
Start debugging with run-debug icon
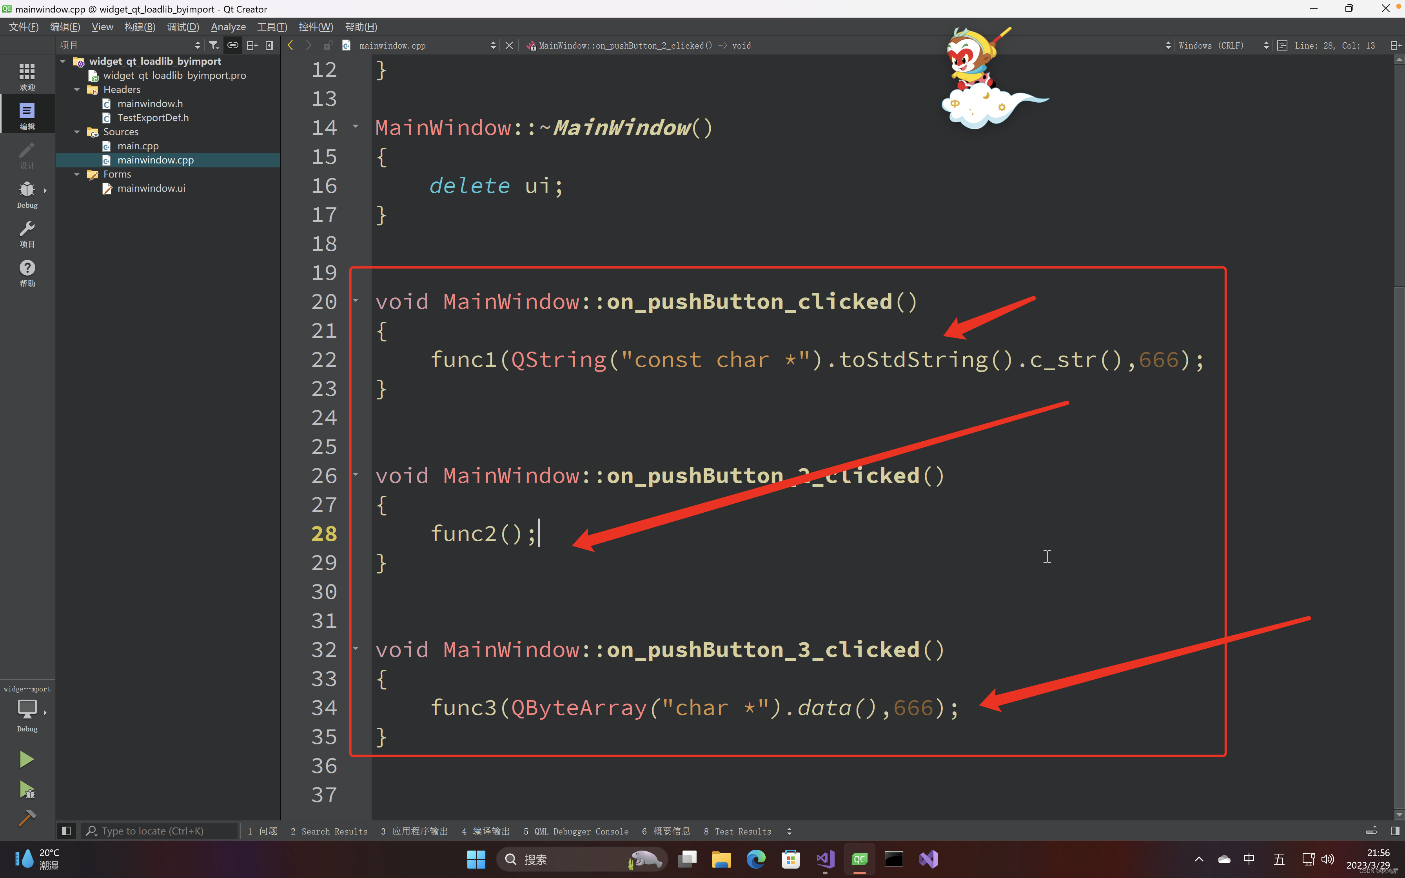point(27,790)
